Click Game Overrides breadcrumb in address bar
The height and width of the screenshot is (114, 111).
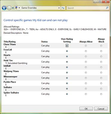(29, 8)
